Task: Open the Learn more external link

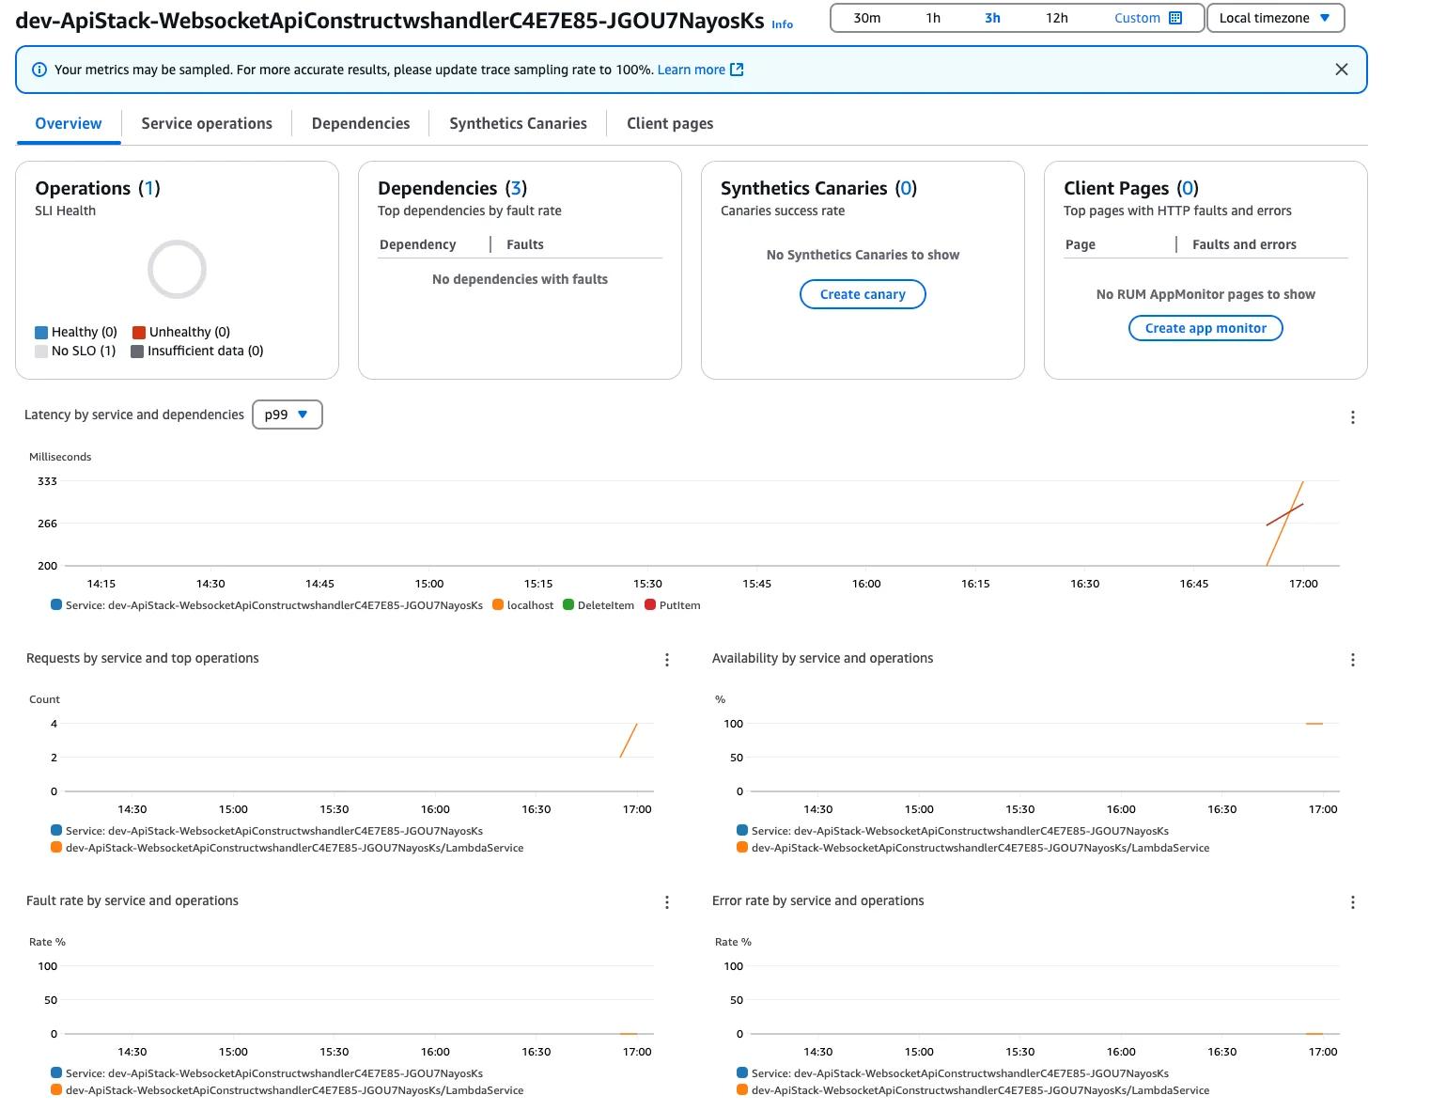Action: coord(700,70)
